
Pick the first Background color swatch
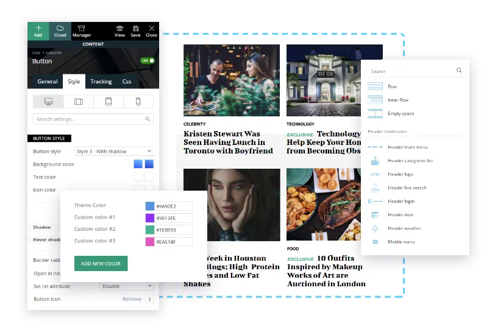(x=138, y=164)
